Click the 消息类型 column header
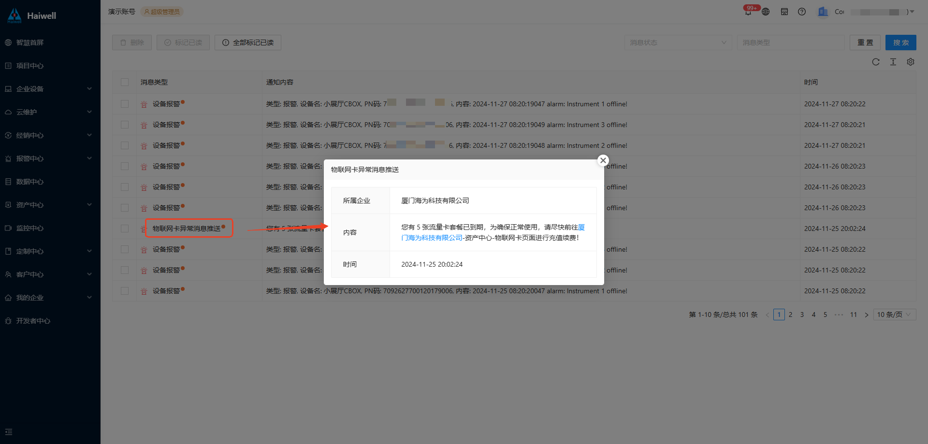928x444 pixels. point(154,82)
